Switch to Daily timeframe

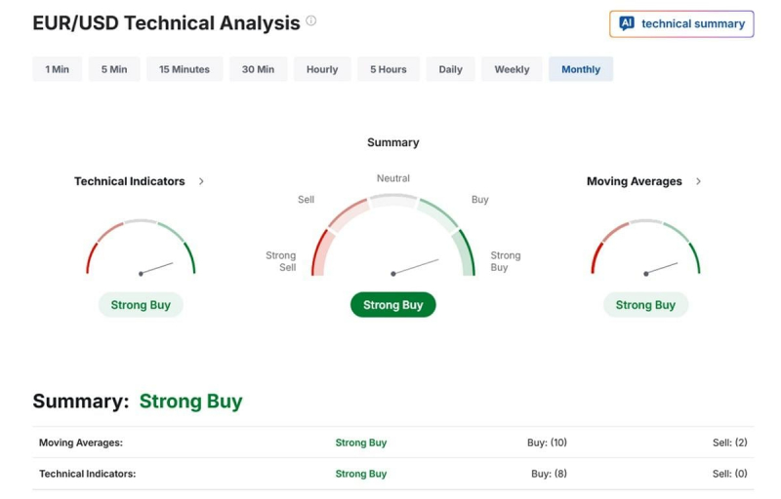(450, 69)
